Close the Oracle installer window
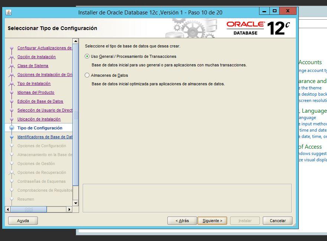Viewport: 327px width, 241px height. coord(288,11)
